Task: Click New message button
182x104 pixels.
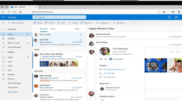Action: [x=16, y=23]
